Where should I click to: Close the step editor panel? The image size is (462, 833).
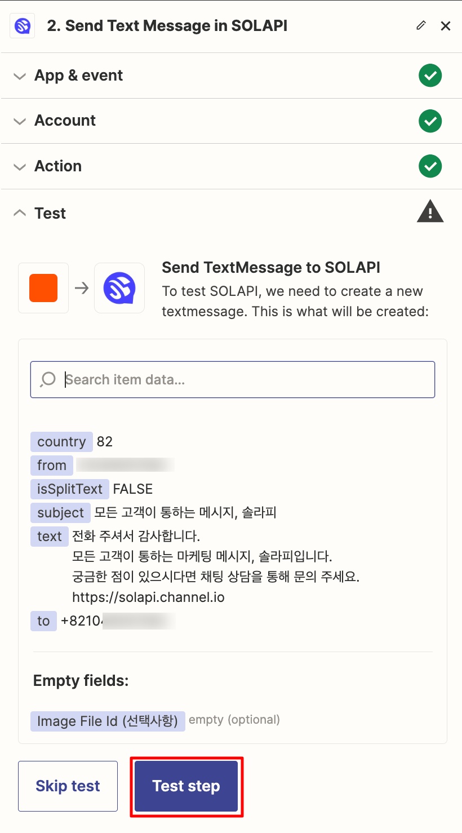point(446,26)
